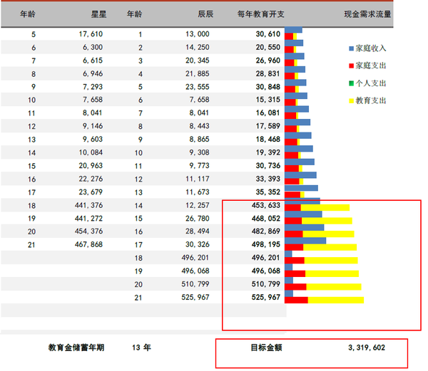Screen dimensions: 428x371
Task: Click the cell value 10,084
Action: click(91, 152)
